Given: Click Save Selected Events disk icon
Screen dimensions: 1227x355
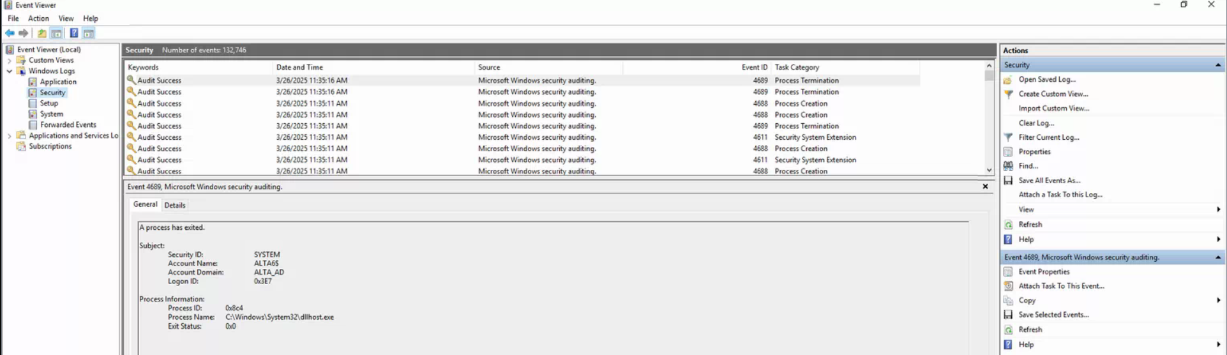Looking at the screenshot, I should [x=1008, y=315].
